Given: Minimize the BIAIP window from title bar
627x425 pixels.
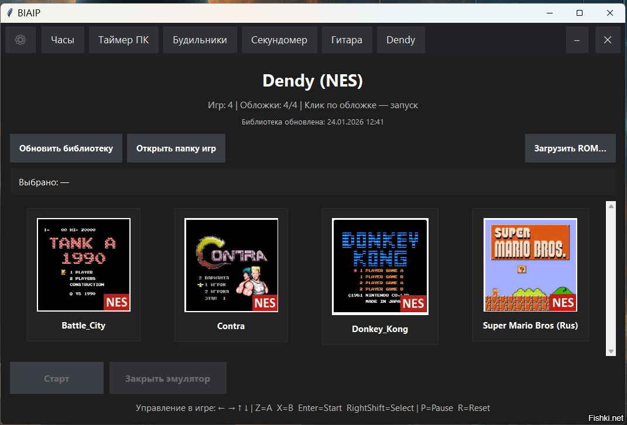Looking at the screenshot, I should coord(550,13).
